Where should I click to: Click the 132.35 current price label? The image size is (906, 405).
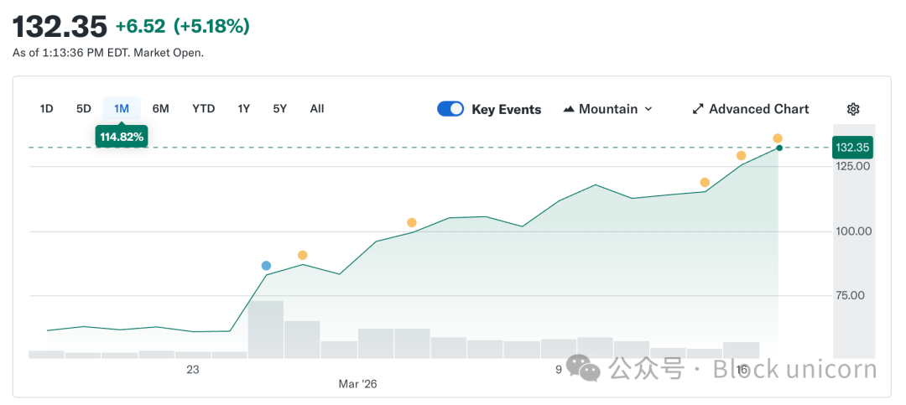pyautogui.click(x=852, y=148)
